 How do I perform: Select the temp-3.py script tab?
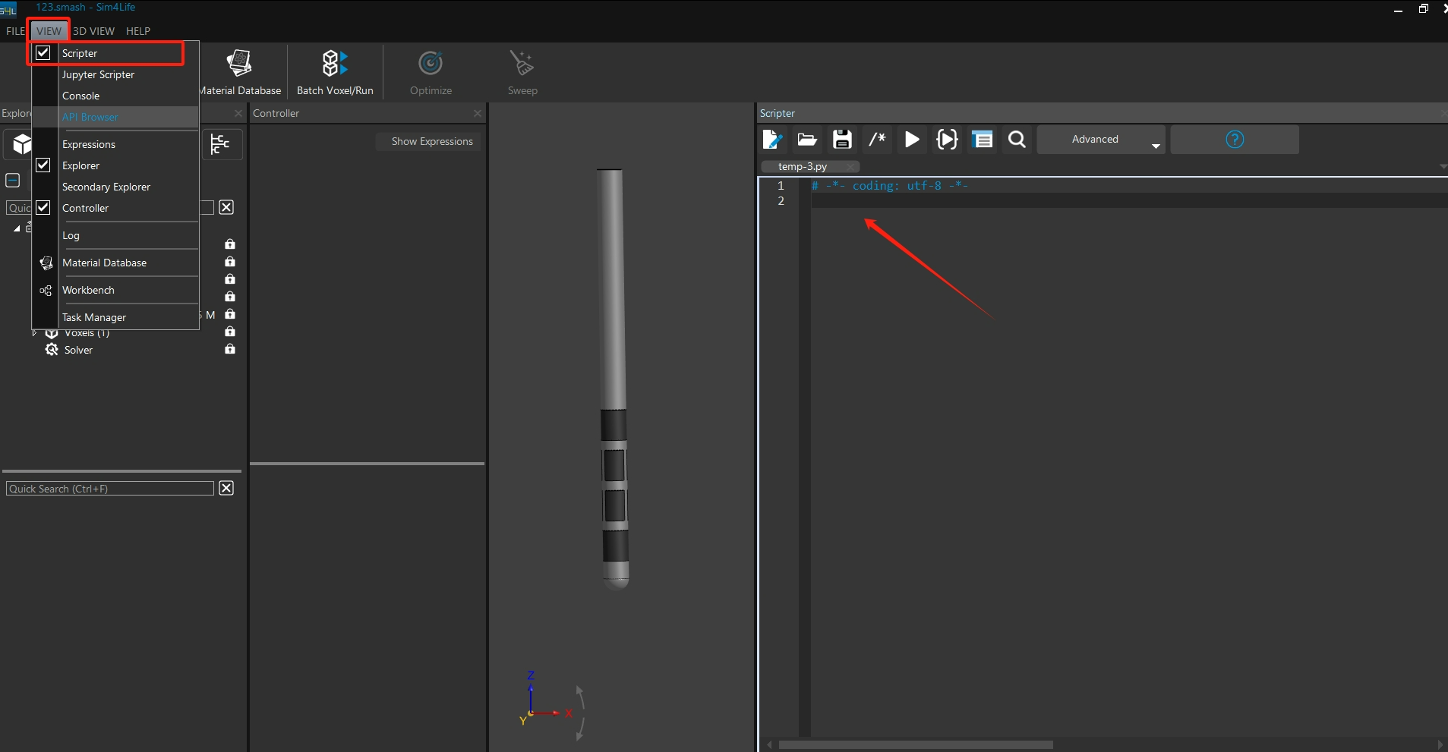pos(803,167)
